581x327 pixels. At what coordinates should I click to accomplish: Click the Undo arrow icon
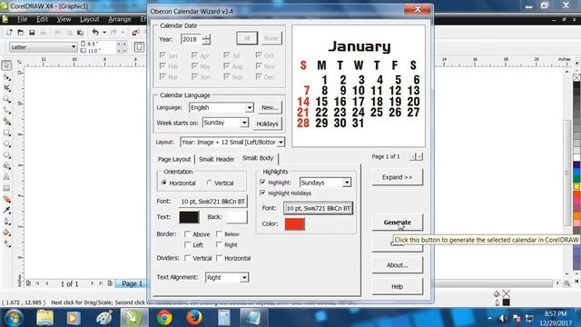[x=95, y=33]
